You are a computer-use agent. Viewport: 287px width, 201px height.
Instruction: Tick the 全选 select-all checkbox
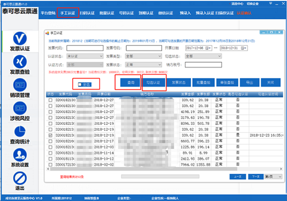(x=80, y=84)
